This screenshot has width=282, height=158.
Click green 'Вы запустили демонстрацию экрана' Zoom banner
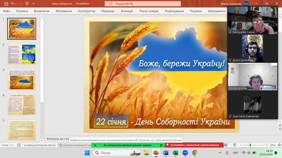click(128, 145)
